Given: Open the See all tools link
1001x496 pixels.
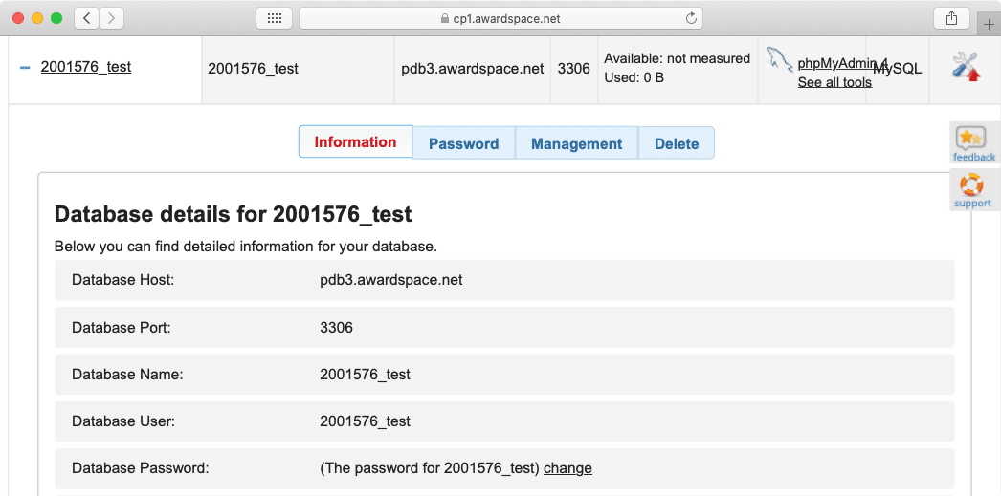Looking at the screenshot, I should pos(834,82).
